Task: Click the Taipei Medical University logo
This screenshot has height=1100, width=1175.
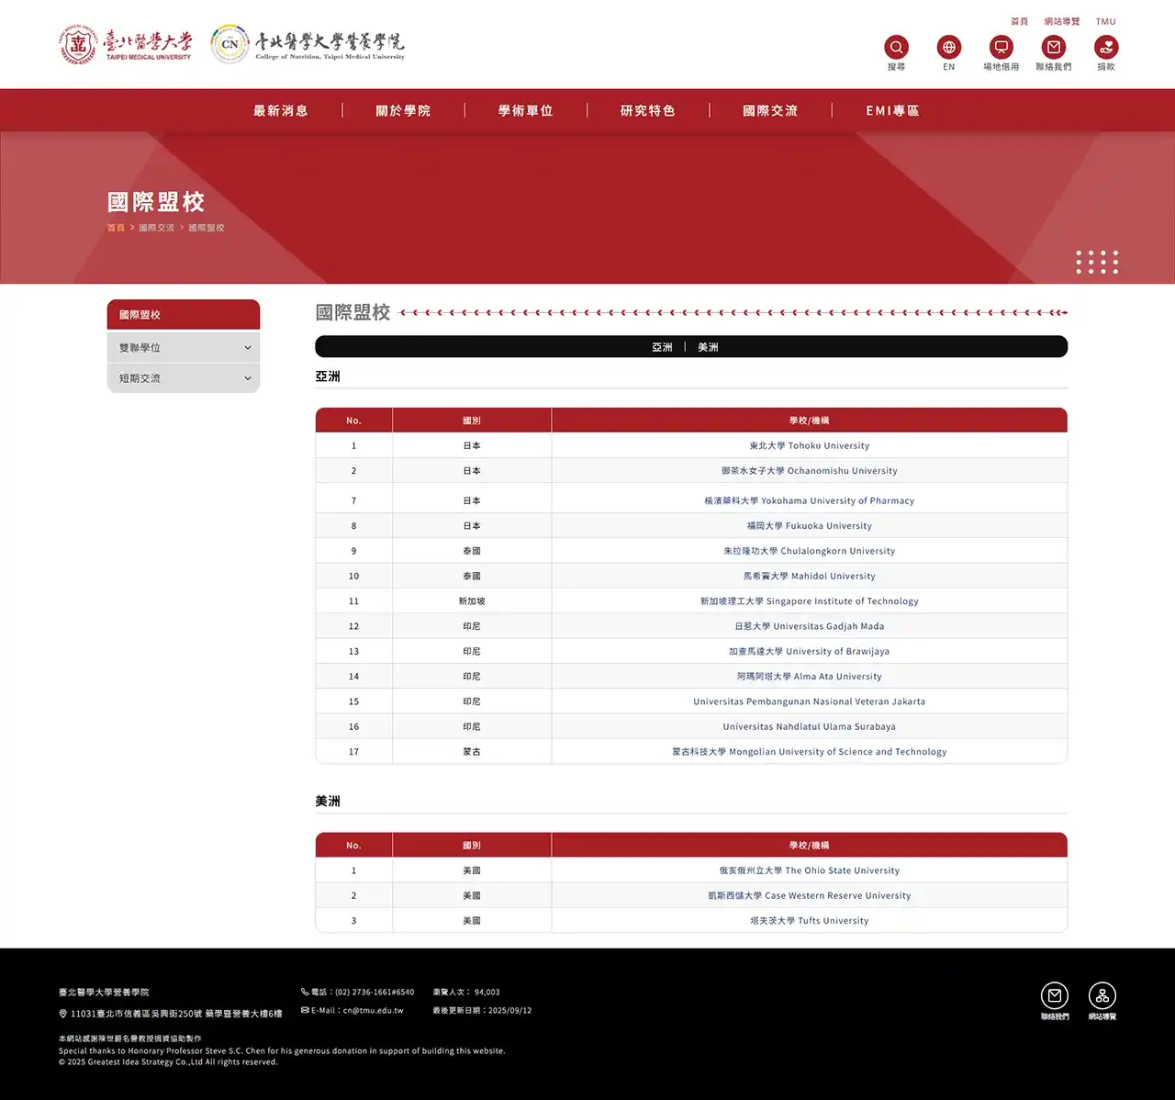Action: [x=126, y=44]
